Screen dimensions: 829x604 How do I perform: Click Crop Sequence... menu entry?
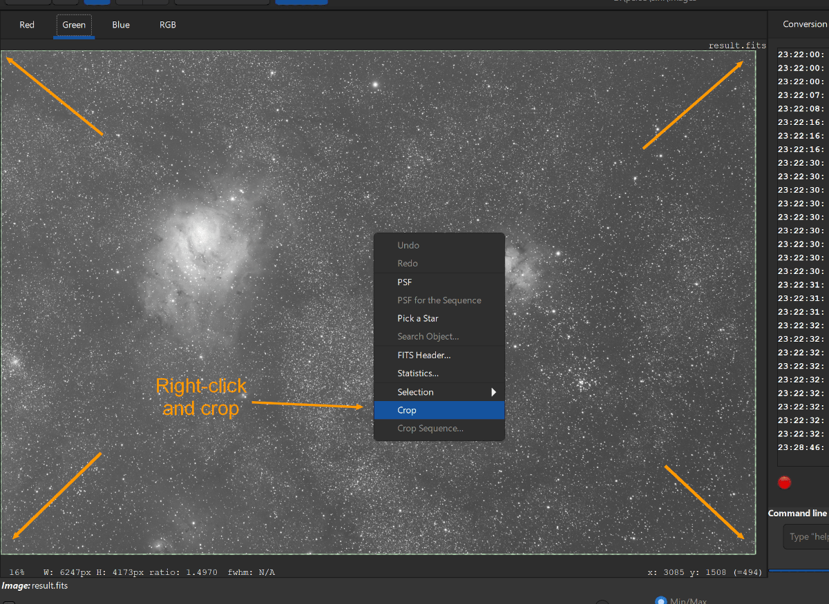click(430, 428)
